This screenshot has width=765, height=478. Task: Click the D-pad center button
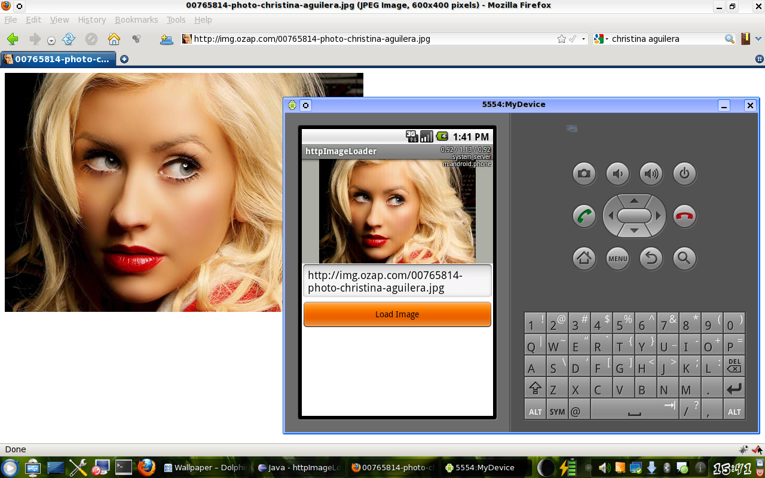pos(634,216)
